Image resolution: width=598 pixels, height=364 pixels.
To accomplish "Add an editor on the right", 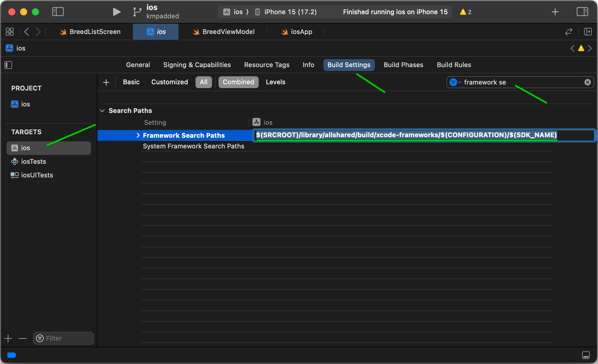I will 588,32.
